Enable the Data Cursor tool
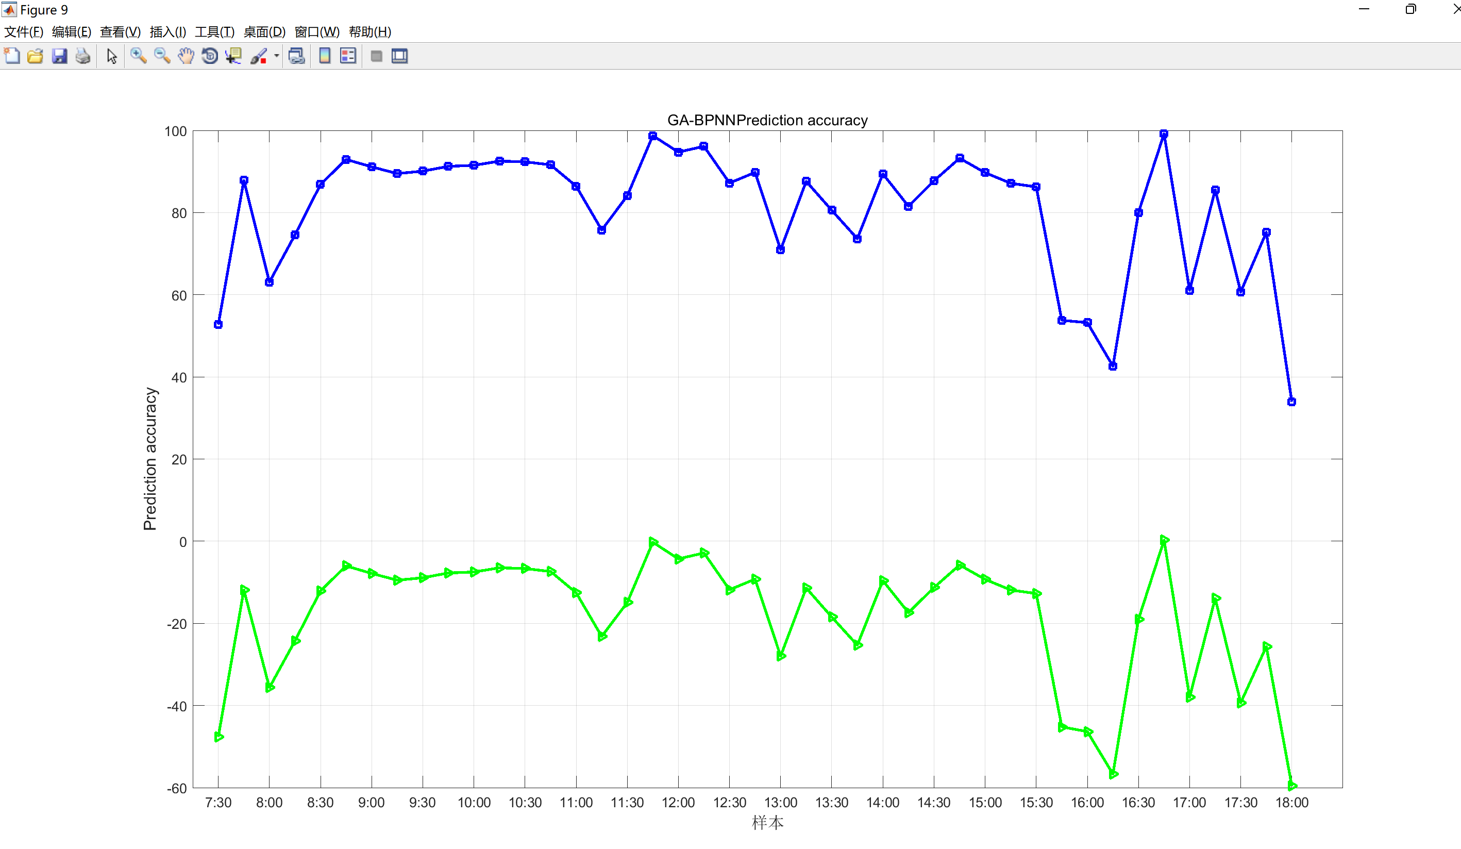1461x849 pixels. point(233,56)
